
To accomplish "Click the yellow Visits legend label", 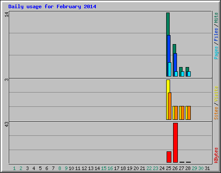I will [216, 94].
